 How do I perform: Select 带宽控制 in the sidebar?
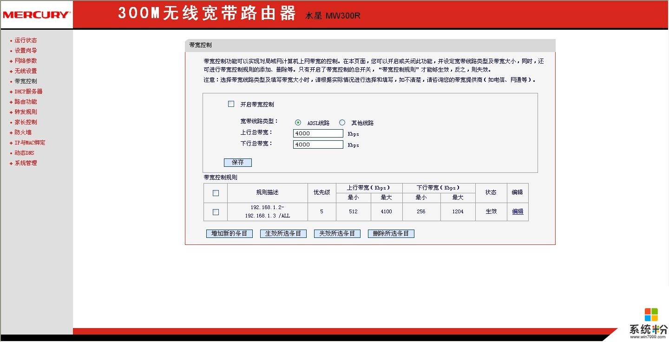click(x=26, y=81)
